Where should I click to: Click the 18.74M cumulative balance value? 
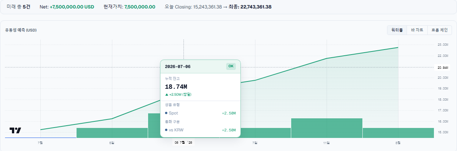point(176,87)
